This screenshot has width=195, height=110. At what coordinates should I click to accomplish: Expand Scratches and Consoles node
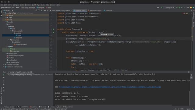tap(4, 67)
